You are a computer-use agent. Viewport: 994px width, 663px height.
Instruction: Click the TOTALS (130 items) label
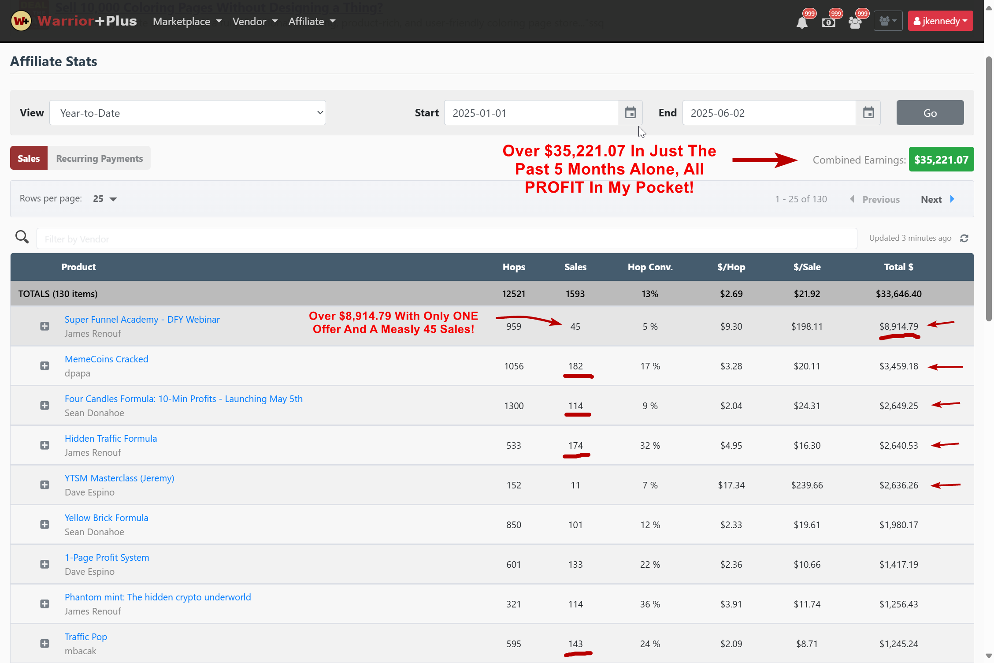coord(58,294)
